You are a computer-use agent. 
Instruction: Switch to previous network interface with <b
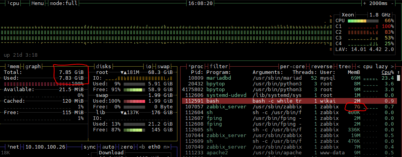coord(142,147)
